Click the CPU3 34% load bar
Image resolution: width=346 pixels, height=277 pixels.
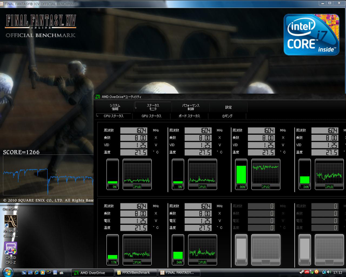coord(305,174)
